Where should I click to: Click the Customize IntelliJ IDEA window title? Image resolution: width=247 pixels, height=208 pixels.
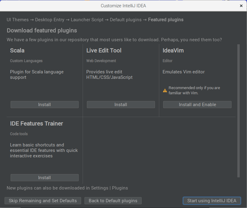point(123,6)
